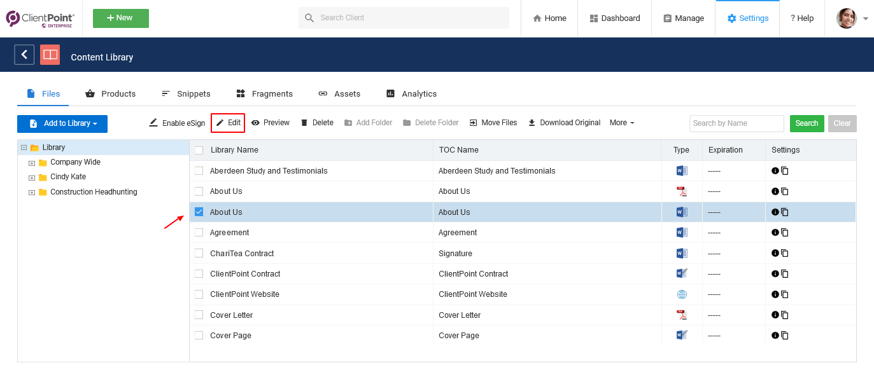The height and width of the screenshot is (370, 874).
Task: Click Move Files in toolbar
Action: coord(493,123)
